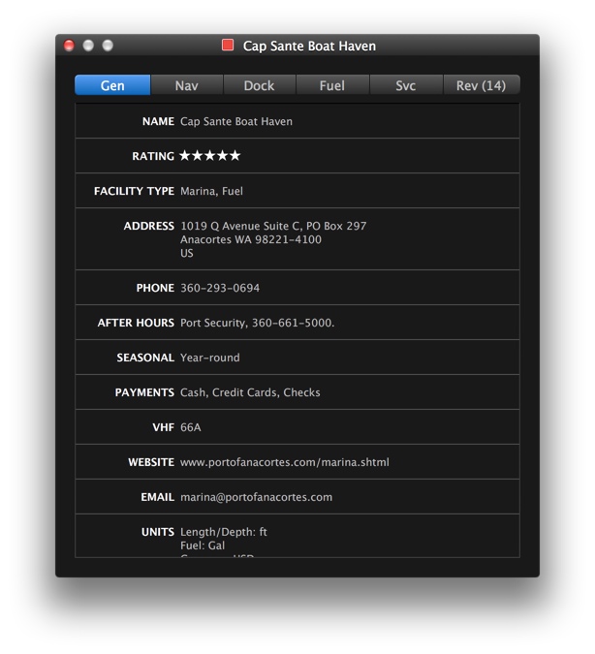This screenshot has height=654, width=595.
Task: Open the Rev (14) reviews tab
Action: [x=481, y=86]
